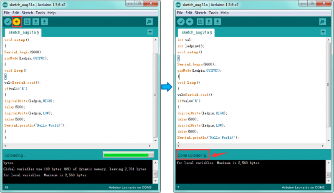Screen dimensions: 334x193
Task: Click the Upload arrow in right window
Action: click(x=190, y=22)
